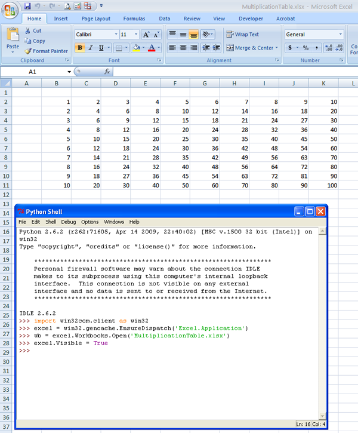
Task: Click the Cut text button
Action: [x=37, y=30]
